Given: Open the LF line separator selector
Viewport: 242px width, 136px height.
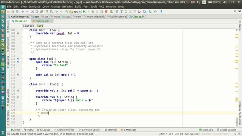Looking at the screenshot, I should tap(171, 134).
